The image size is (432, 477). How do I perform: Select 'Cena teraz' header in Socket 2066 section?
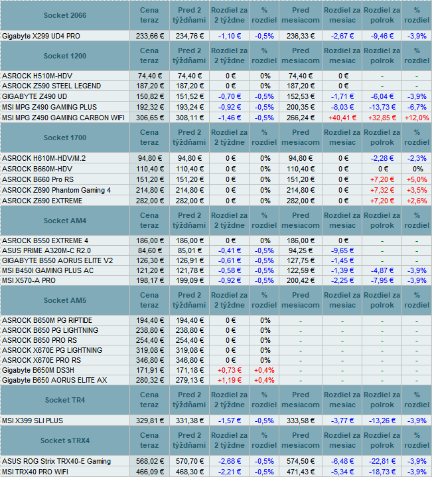pyautogui.click(x=149, y=15)
